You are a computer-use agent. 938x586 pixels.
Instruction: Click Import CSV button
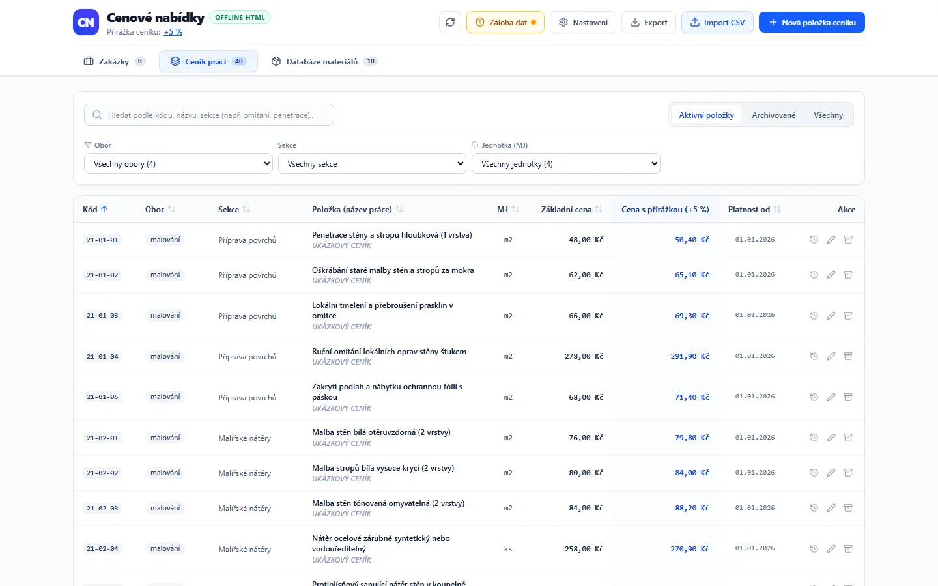[x=717, y=22]
